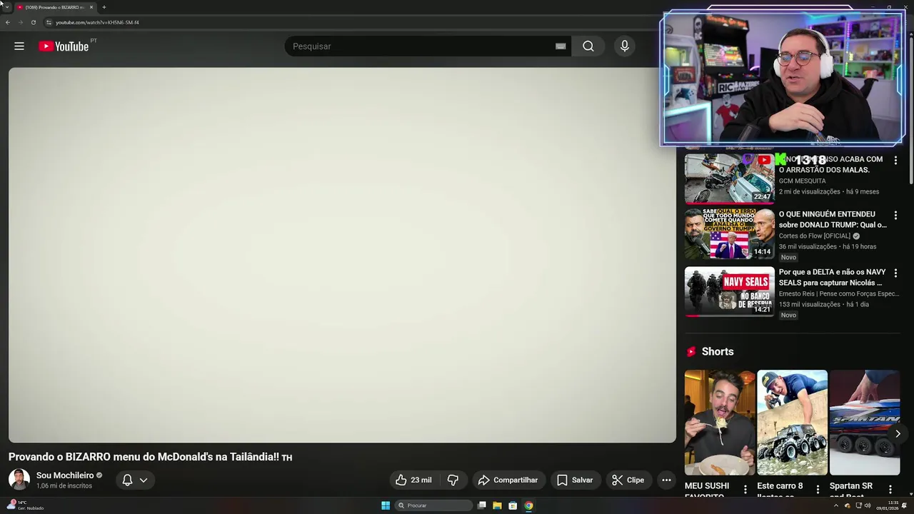This screenshot has width=914, height=514.
Task: Open the GCM MESQUITA channel name
Action: coord(802,181)
